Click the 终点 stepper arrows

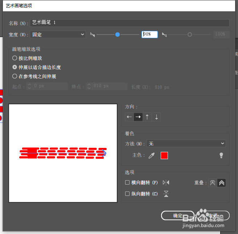coord(89,86)
